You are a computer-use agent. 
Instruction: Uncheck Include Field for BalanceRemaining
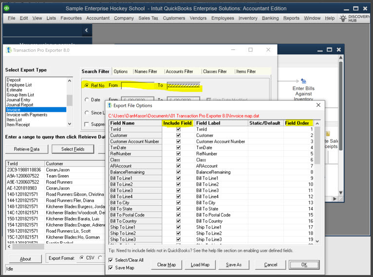tap(178, 172)
